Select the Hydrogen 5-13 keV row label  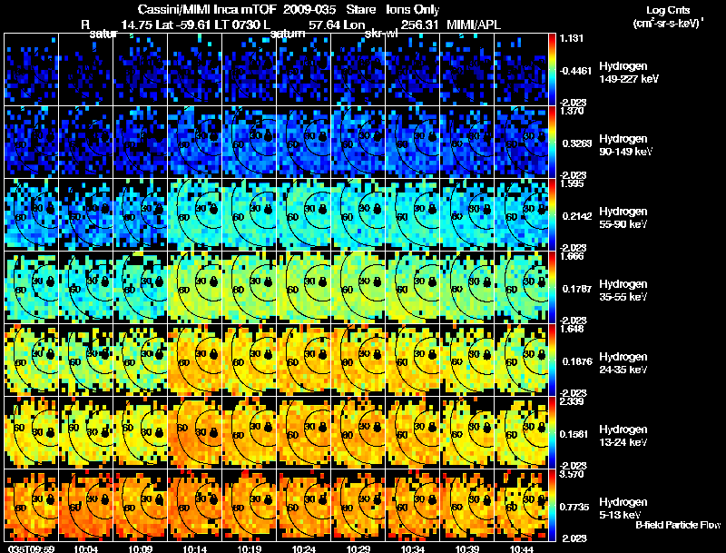(x=623, y=509)
